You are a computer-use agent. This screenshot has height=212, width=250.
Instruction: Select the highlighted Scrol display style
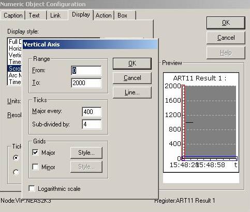tap(15, 69)
